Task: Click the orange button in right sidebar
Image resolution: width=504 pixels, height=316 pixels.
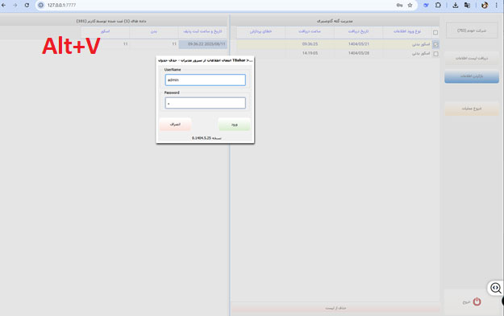Action: 472,109
